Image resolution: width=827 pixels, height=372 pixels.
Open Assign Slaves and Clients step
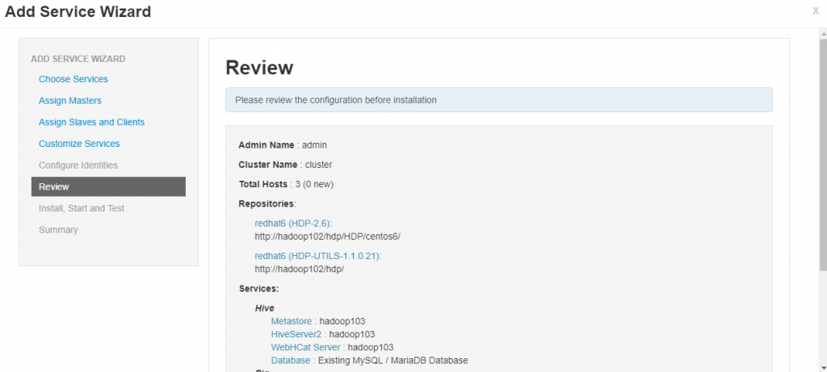coord(91,122)
